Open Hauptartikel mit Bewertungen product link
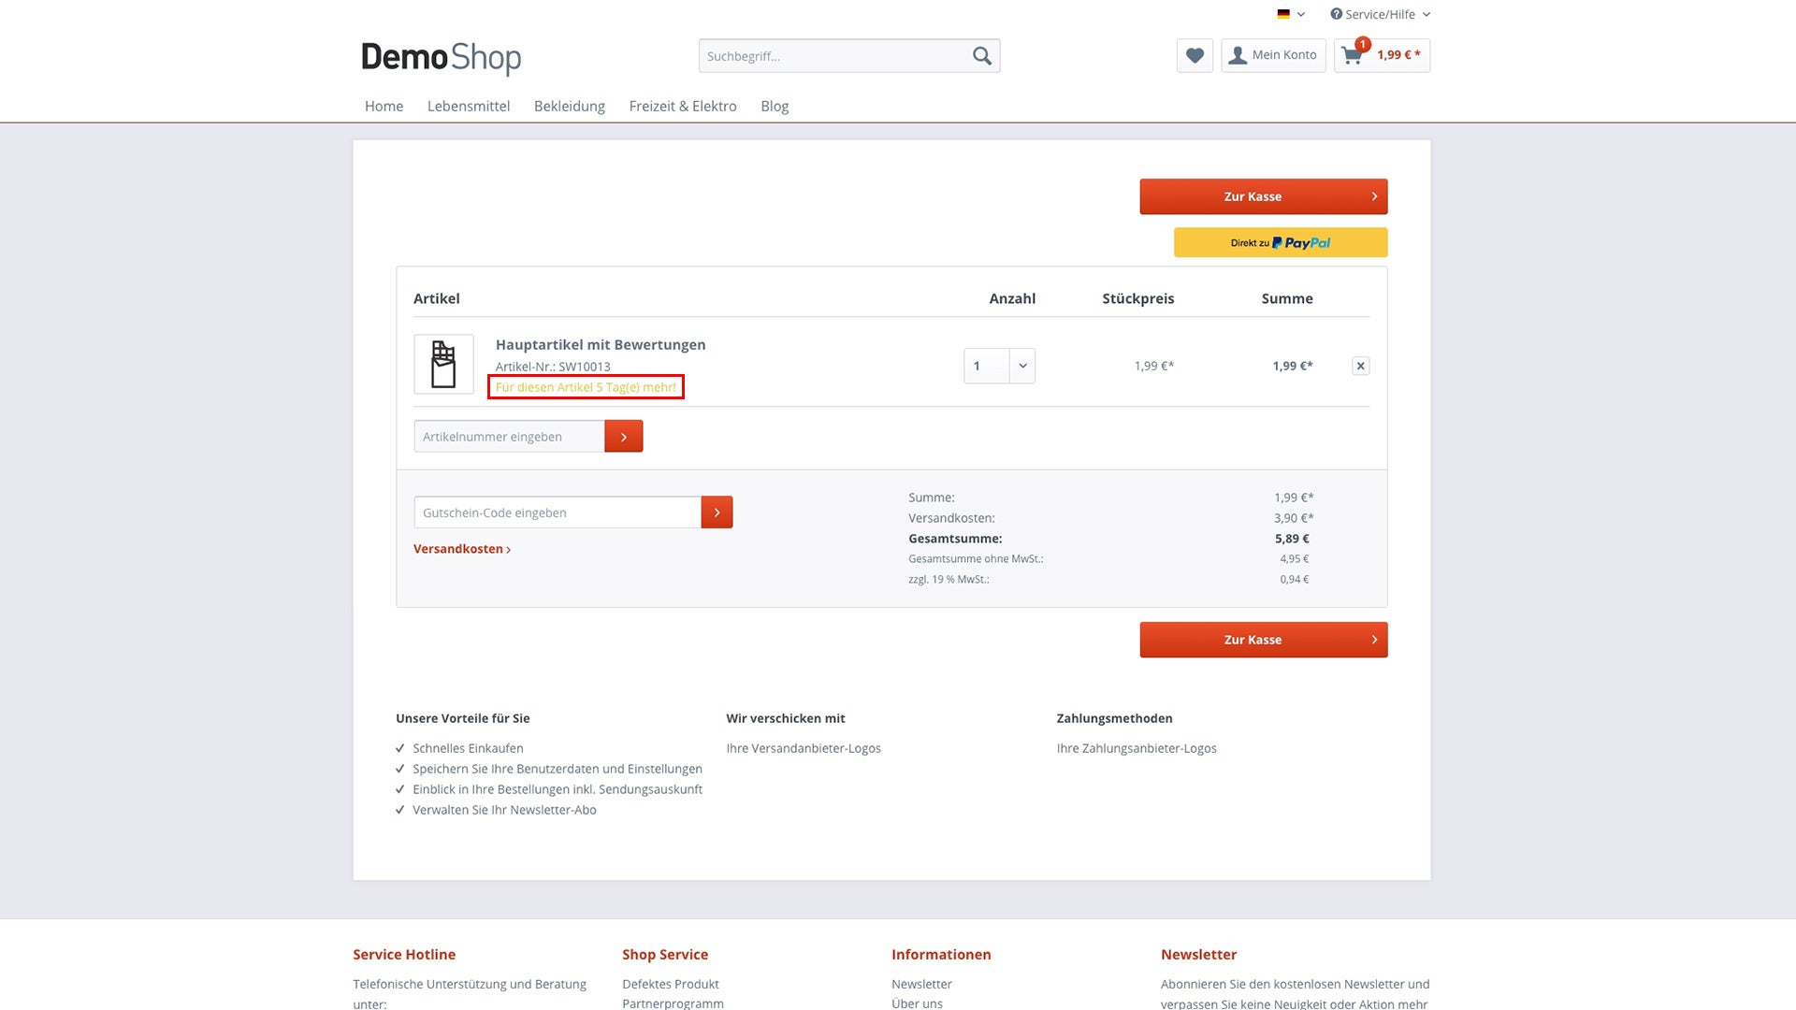The image size is (1796, 1010). (x=600, y=344)
